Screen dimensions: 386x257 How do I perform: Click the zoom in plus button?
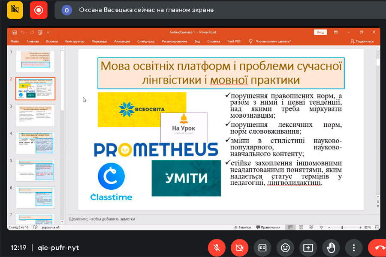(360, 227)
